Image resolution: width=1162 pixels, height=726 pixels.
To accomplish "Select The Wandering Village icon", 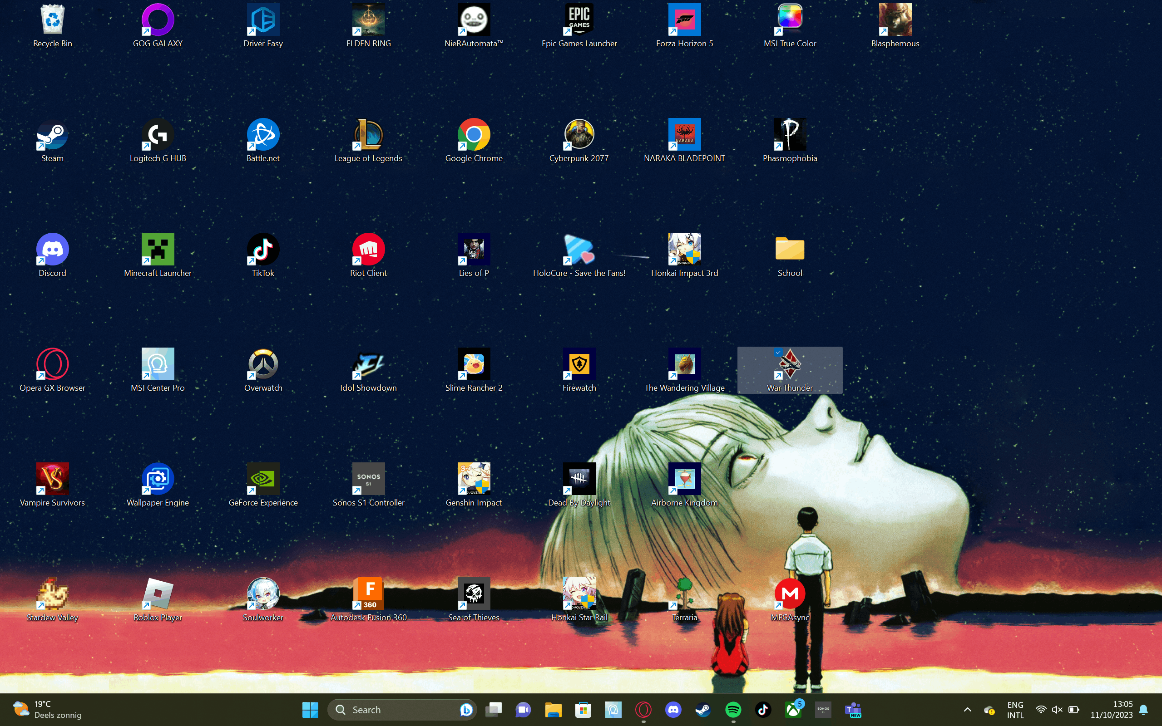I will pyautogui.click(x=684, y=370).
